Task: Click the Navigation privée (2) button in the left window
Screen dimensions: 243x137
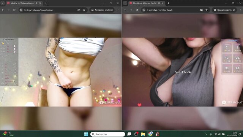Action: coord(102,10)
